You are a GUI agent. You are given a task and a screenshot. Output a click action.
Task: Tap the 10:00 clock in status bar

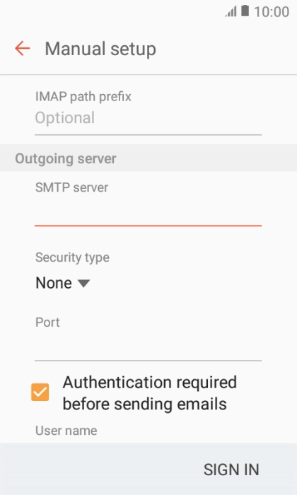click(x=272, y=12)
